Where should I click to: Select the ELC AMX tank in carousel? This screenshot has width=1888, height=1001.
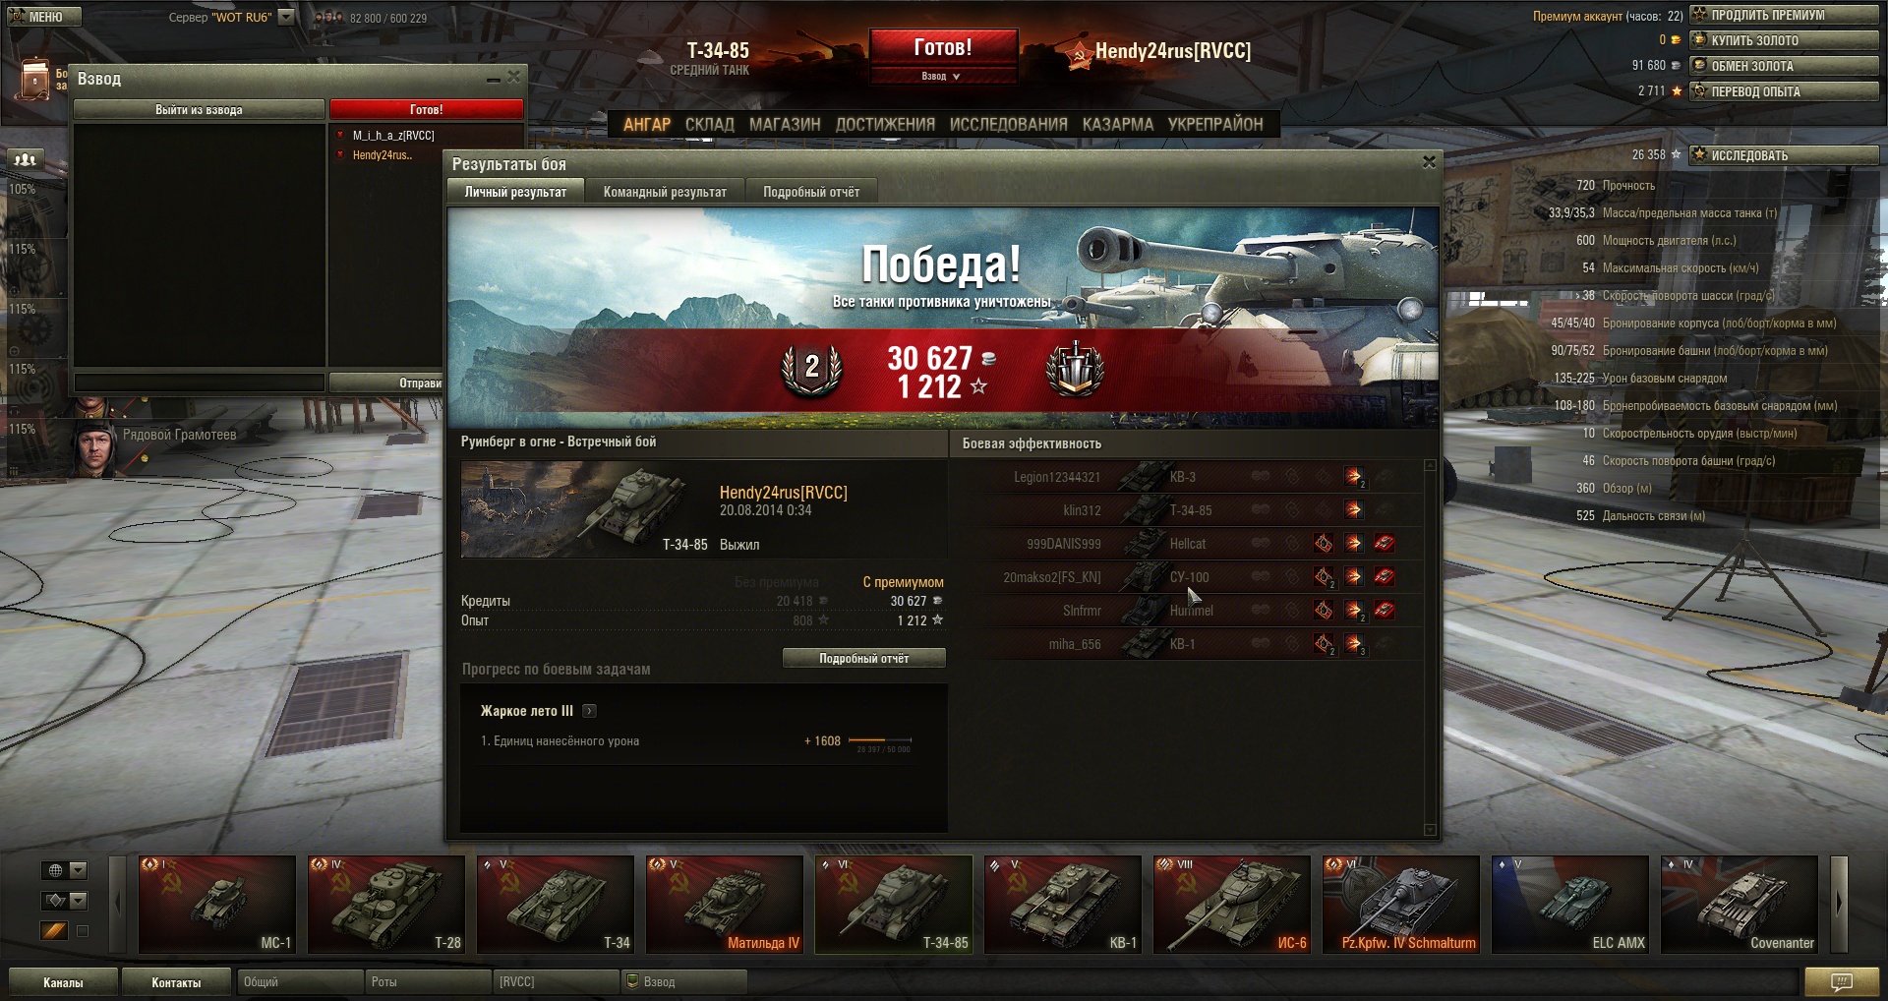click(1569, 904)
